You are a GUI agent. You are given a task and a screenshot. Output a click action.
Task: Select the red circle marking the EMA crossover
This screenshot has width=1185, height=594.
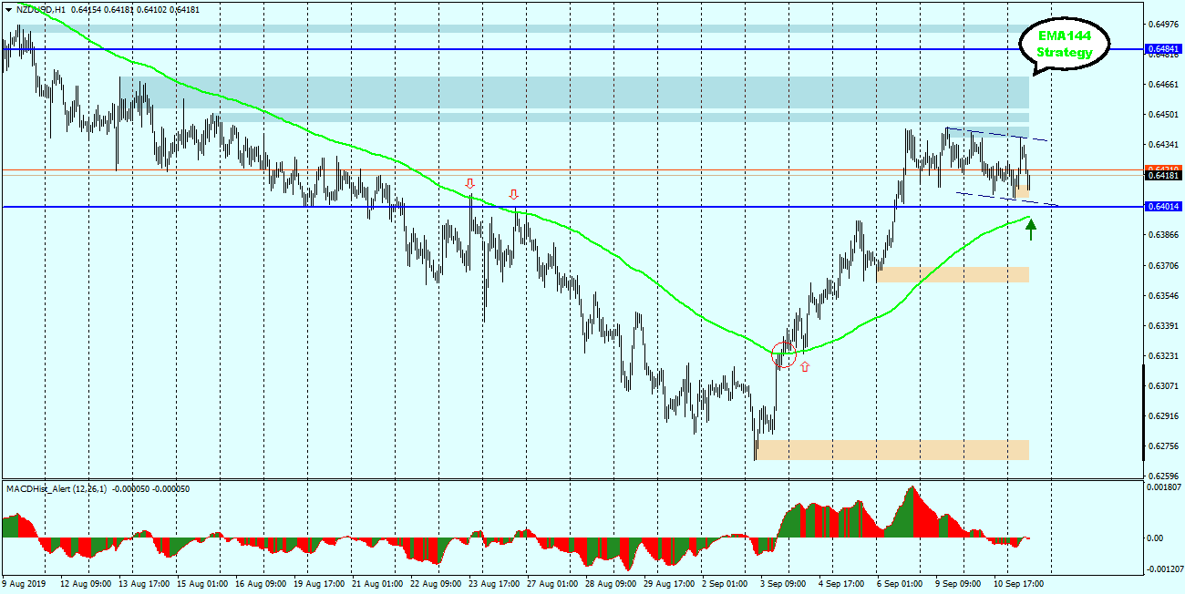pos(784,354)
